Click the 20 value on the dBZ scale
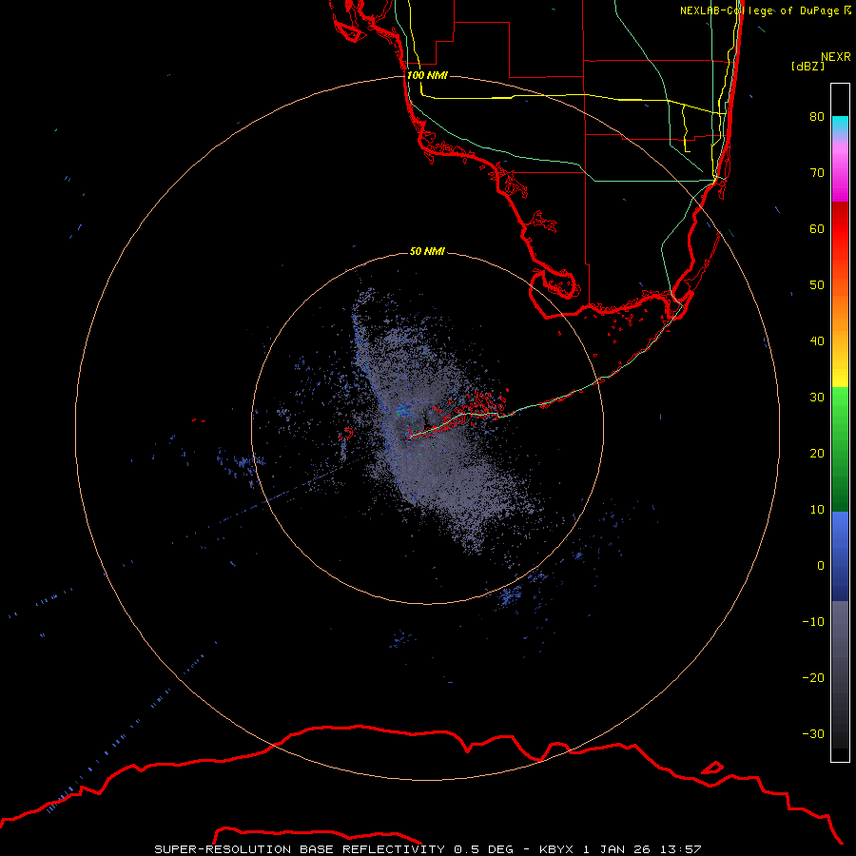This screenshot has height=856, width=856. tap(817, 453)
